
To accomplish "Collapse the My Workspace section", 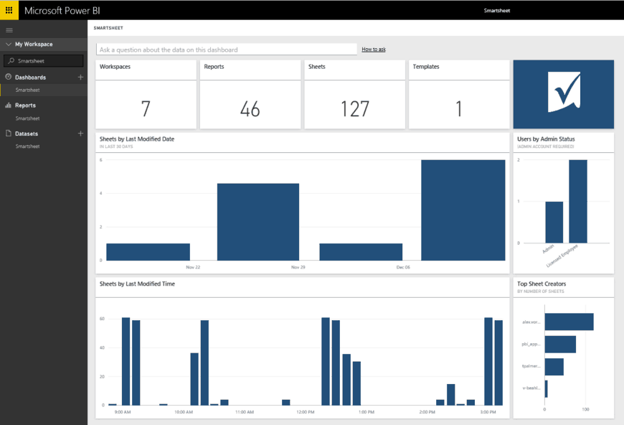I will click(x=8, y=43).
